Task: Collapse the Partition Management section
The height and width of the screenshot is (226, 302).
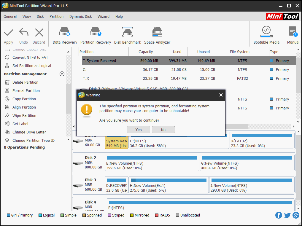Action: [x=62, y=74]
